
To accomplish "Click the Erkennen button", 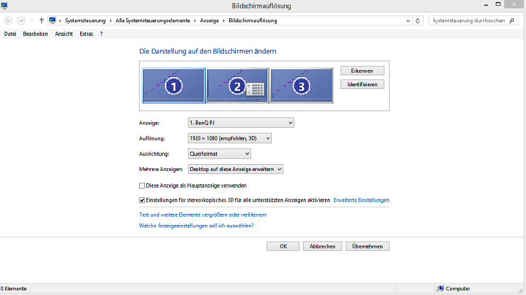I will coord(362,71).
